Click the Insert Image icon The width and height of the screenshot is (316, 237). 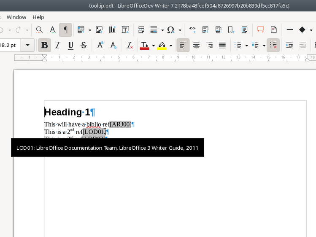point(99,30)
